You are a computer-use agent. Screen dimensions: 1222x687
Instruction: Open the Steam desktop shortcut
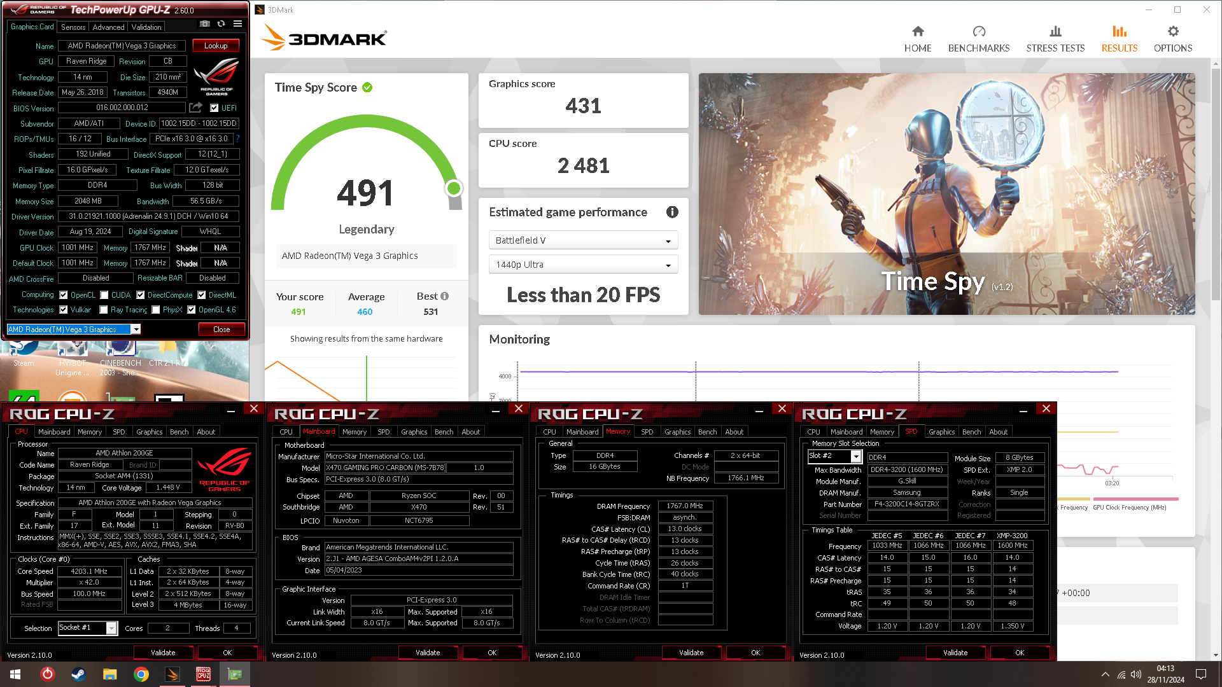tap(24, 354)
